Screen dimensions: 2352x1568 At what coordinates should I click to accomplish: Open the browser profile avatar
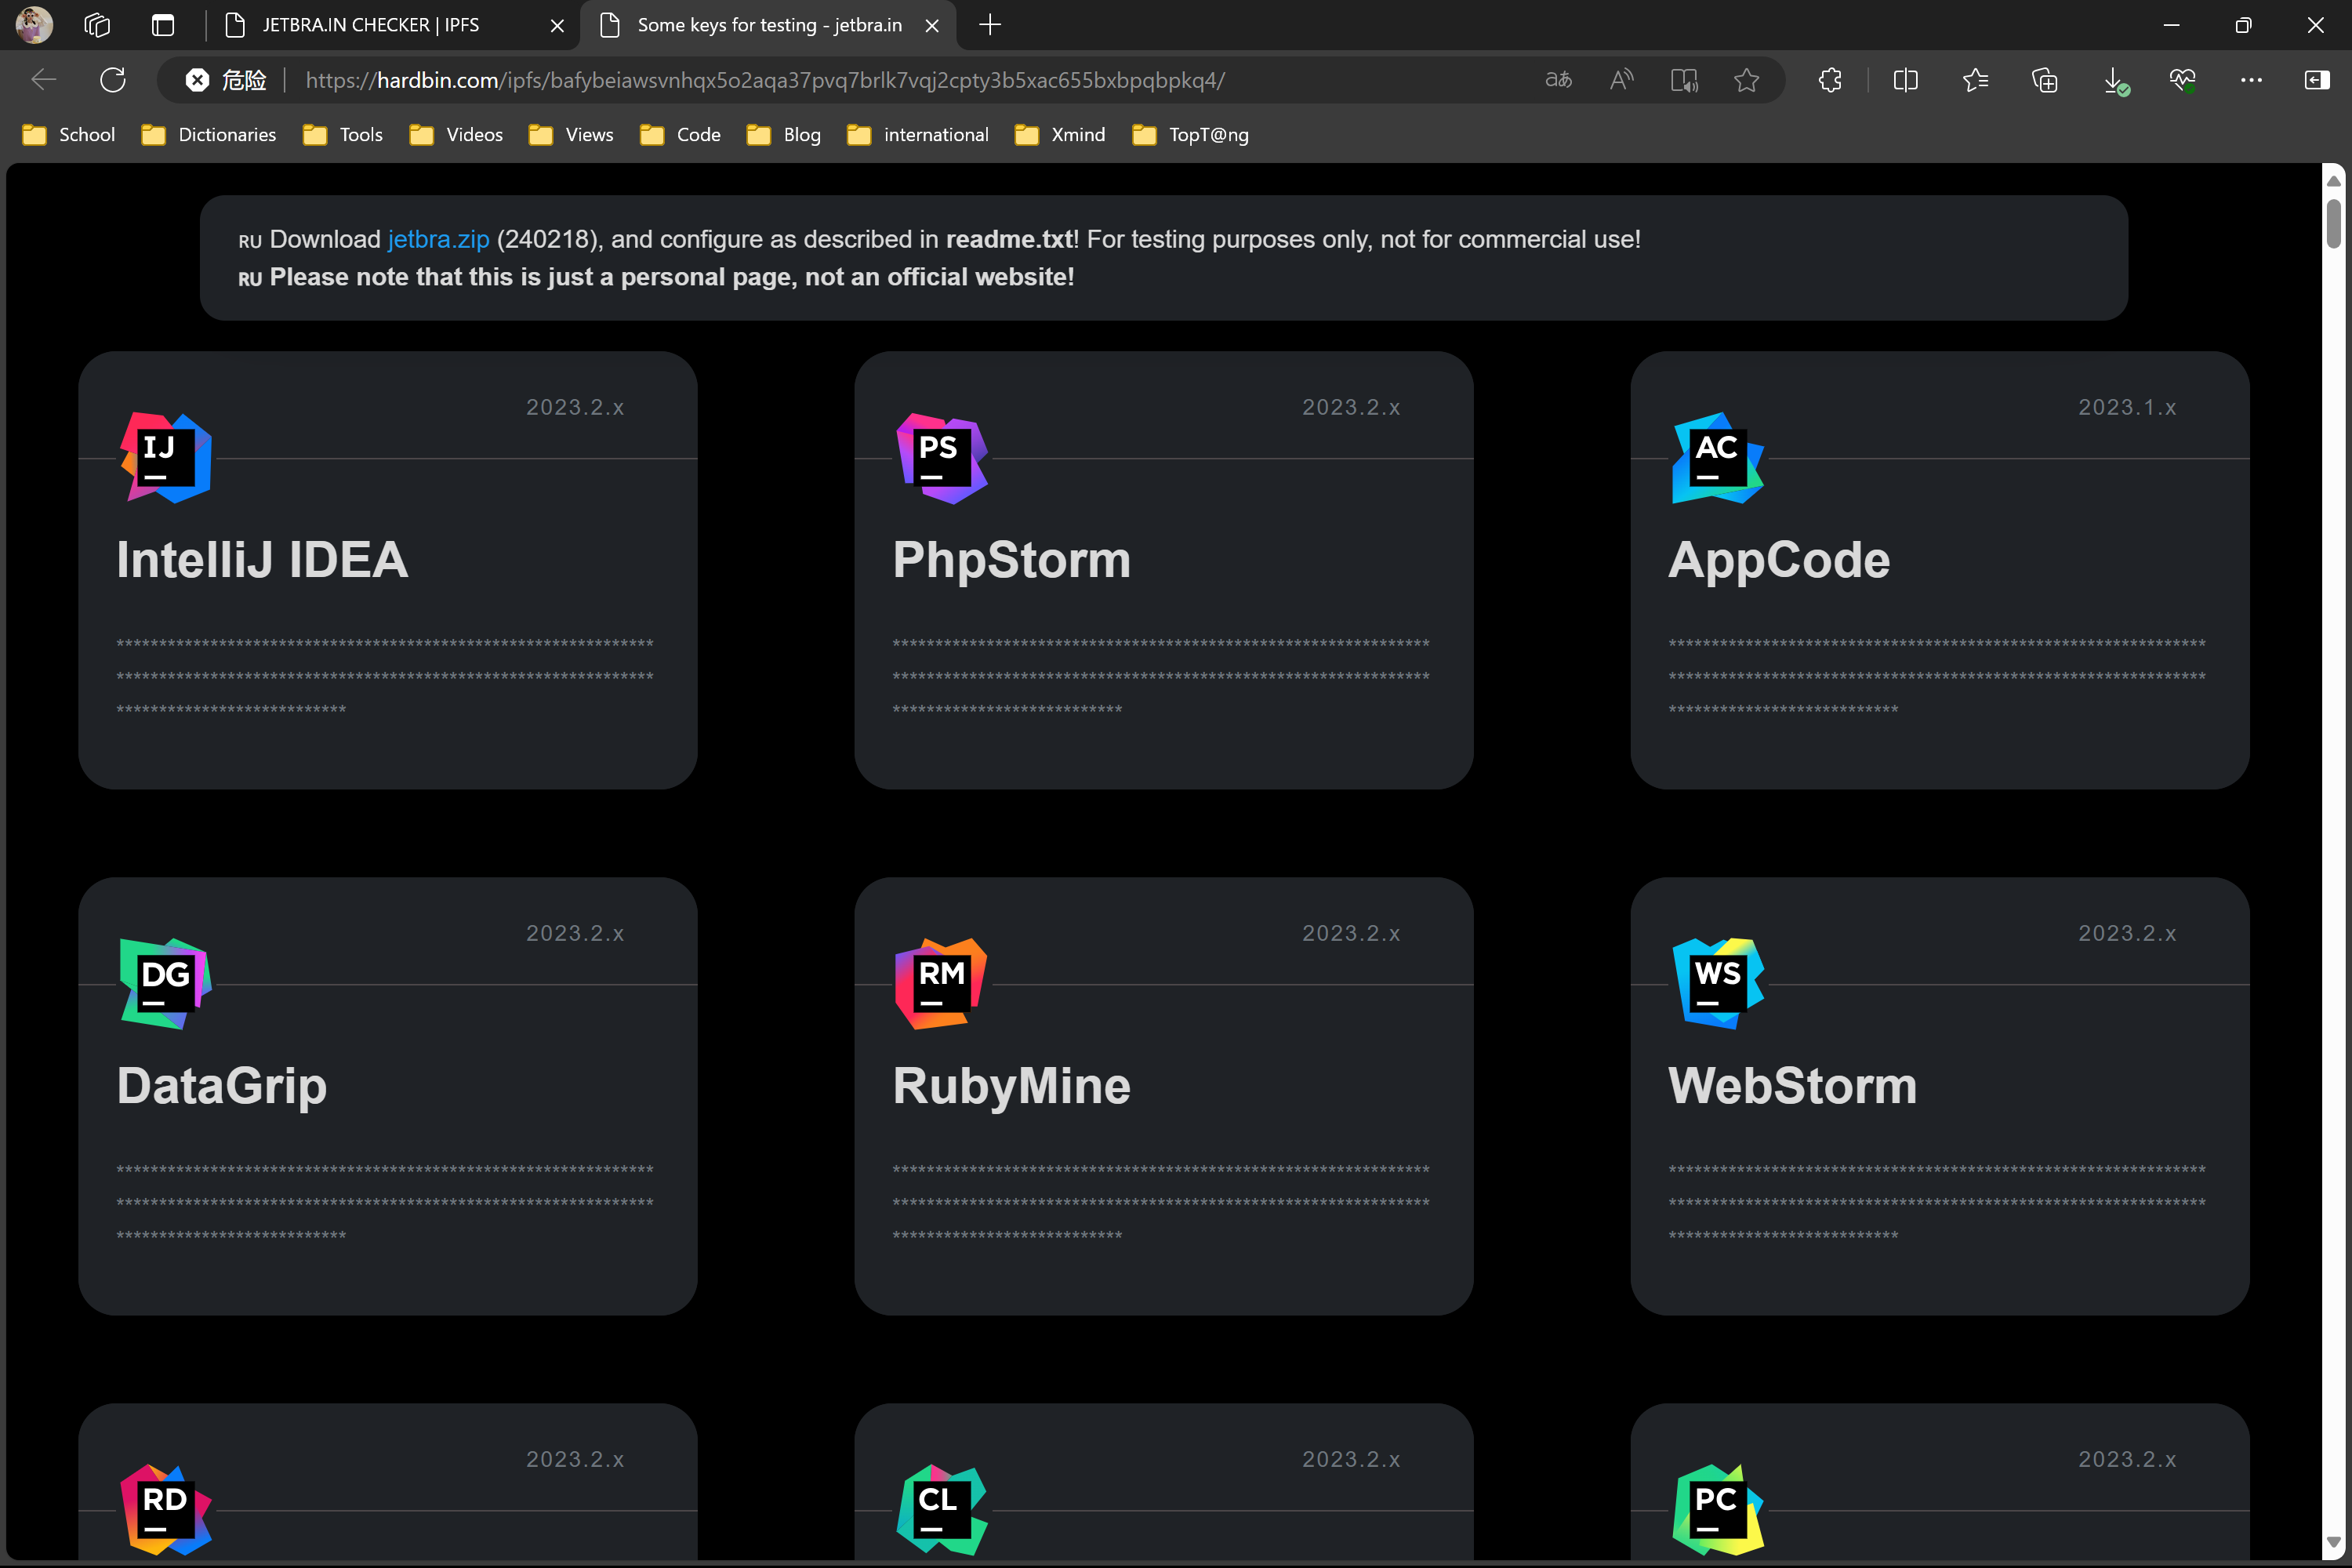coord(34,25)
